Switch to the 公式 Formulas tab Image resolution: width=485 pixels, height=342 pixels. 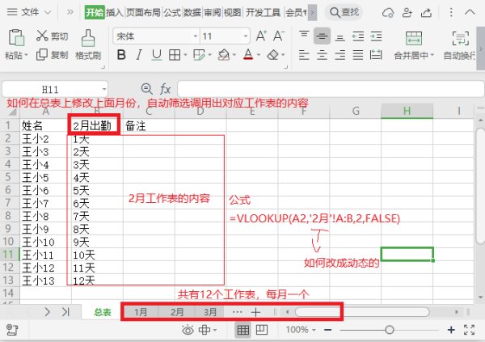coord(172,12)
